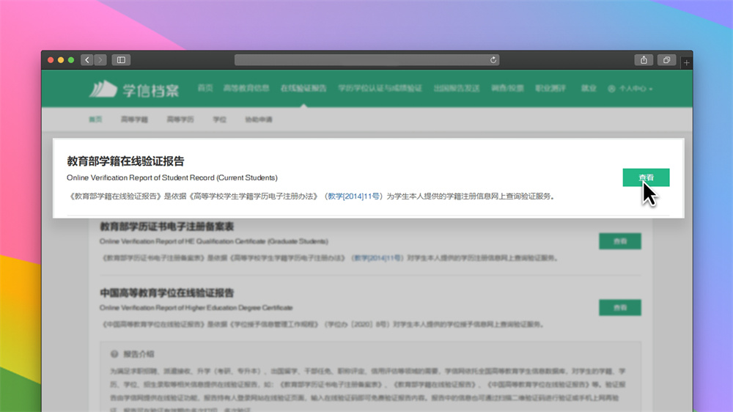Click 查看 for 中国高等教育学位在线验证报告
Viewport: 733px width, 412px height.
point(620,307)
